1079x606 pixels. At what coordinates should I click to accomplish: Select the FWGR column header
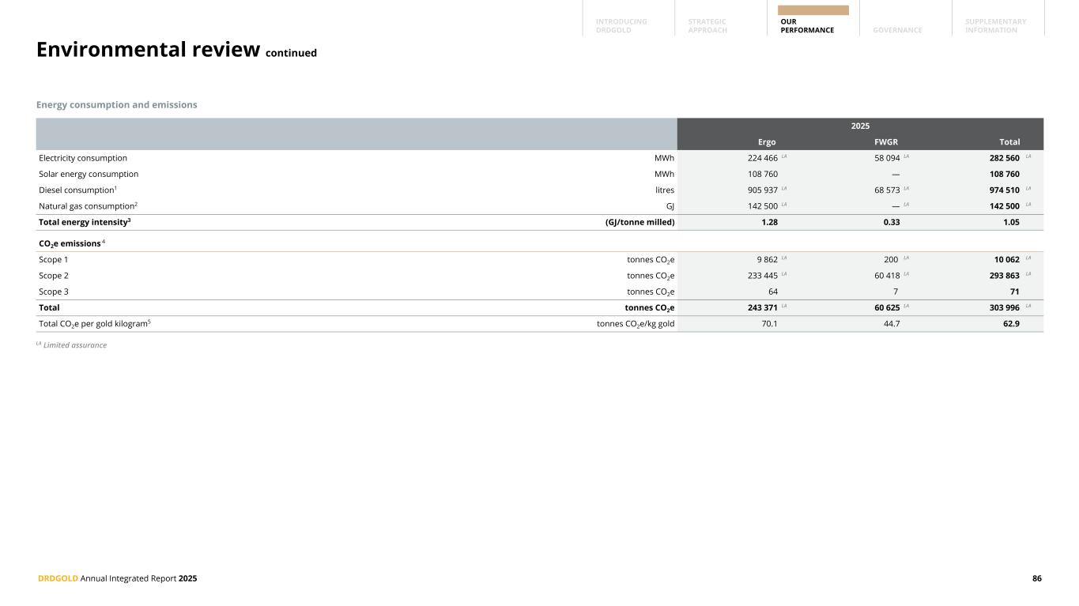[x=885, y=142]
